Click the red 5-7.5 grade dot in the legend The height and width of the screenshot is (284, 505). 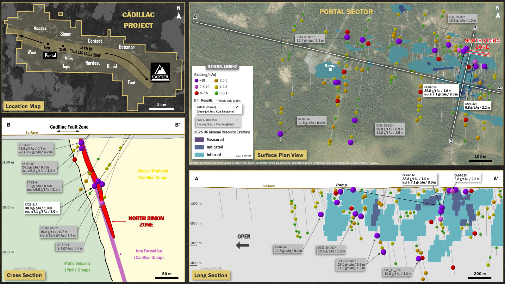[x=196, y=93]
